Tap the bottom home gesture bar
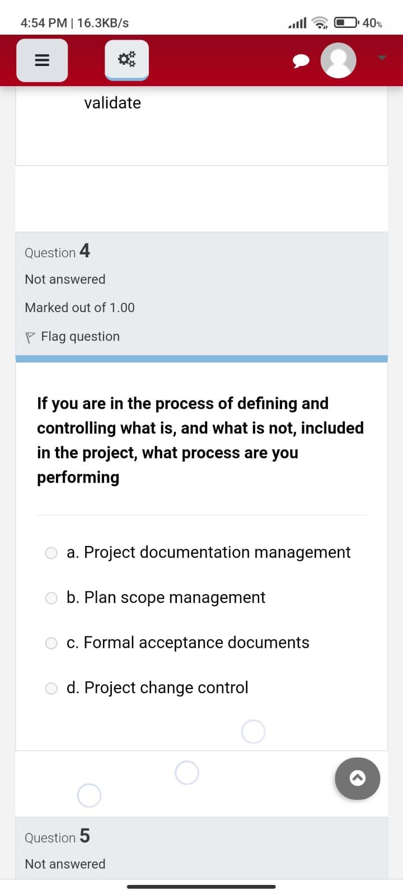 click(x=201, y=887)
